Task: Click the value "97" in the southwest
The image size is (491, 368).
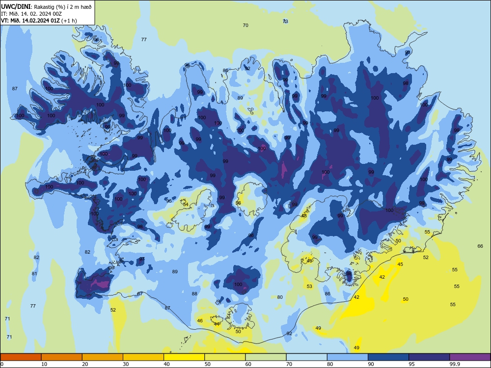Action: pyautogui.click(x=142, y=259)
